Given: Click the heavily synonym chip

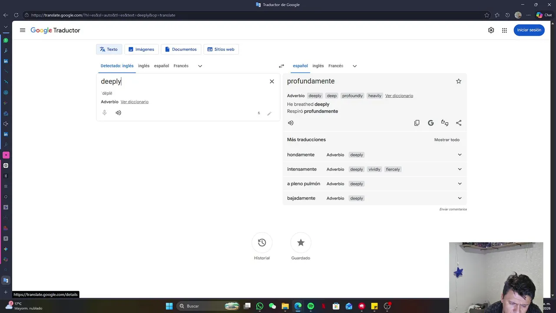Looking at the screenshot, I should (x=375, y=96).
